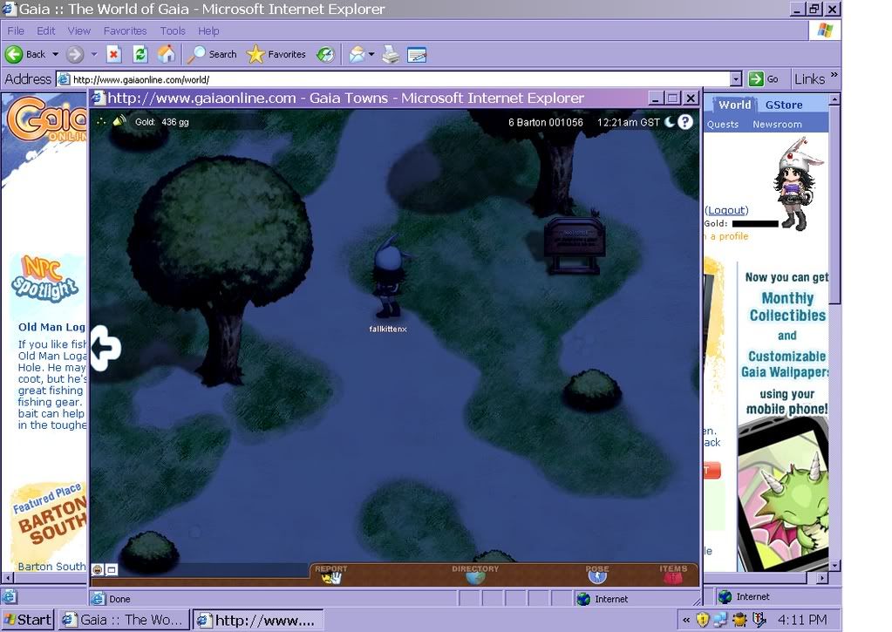Click the Monthly Collectibles ad text
Screen dimensions: 892x632
(x=787, y=307)
